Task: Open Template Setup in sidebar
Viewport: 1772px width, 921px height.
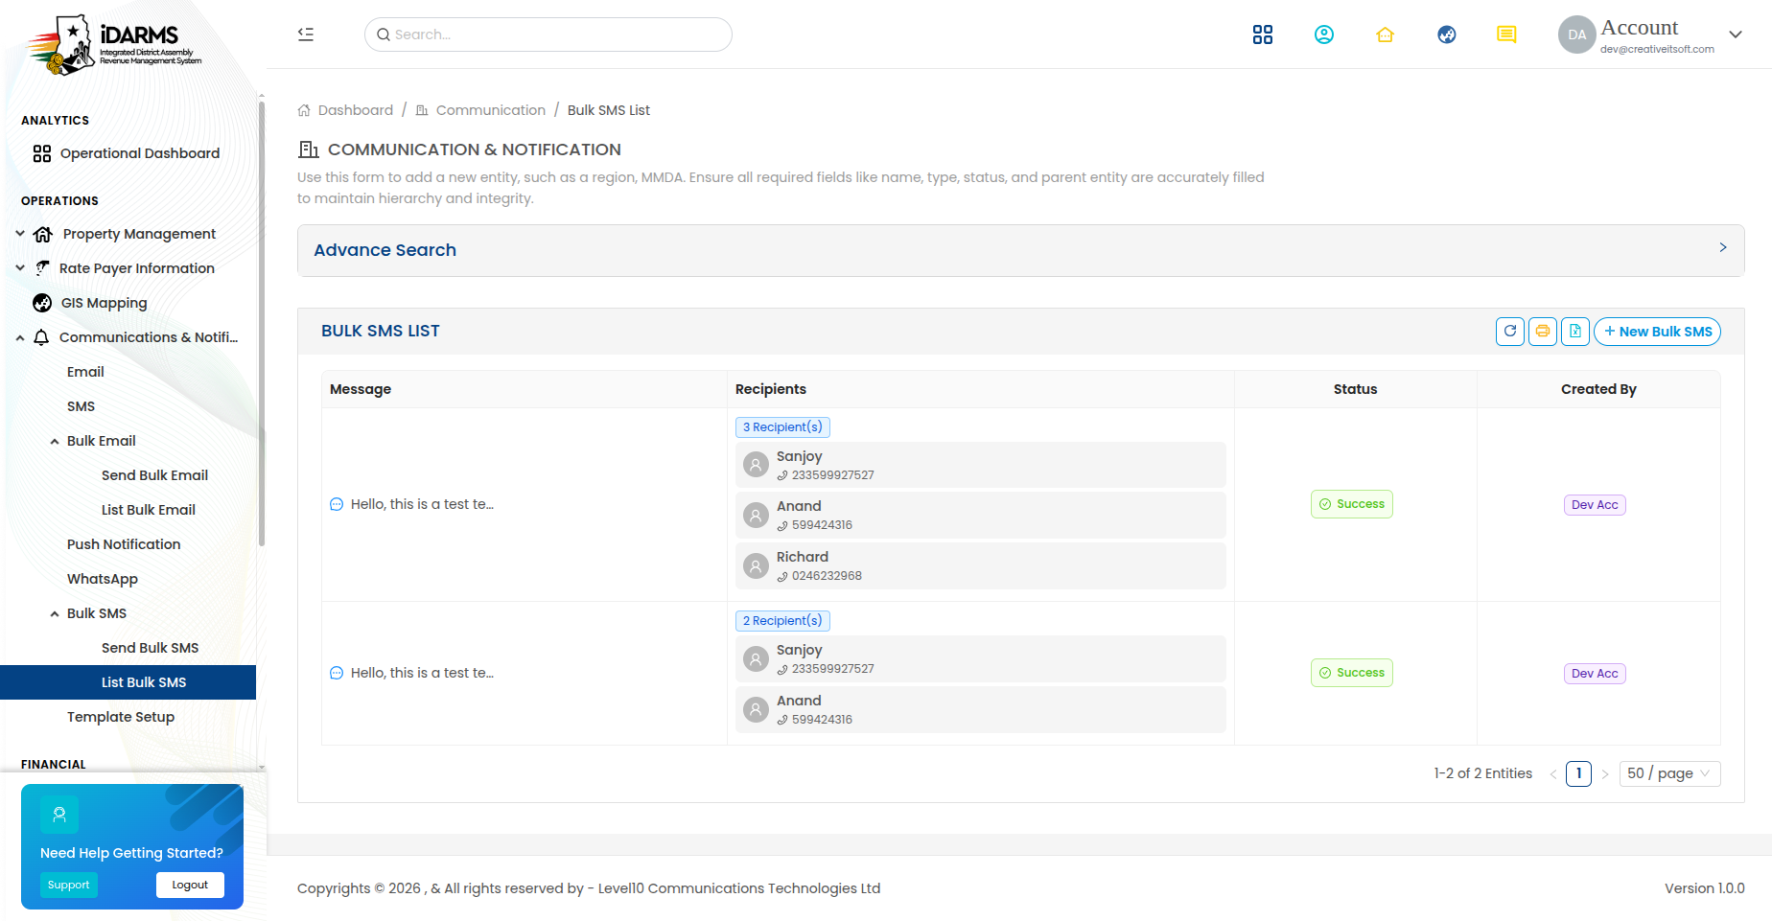Action: tap(121, 717)
